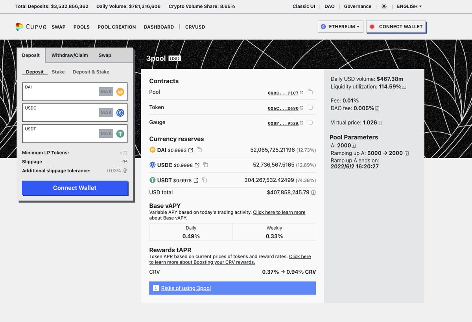
Task: Click the Curve logo icon
Action: point(19,27)
